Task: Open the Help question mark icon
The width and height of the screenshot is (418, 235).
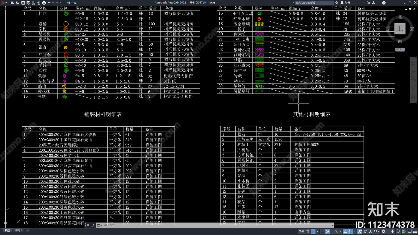Action: (384, 3)
